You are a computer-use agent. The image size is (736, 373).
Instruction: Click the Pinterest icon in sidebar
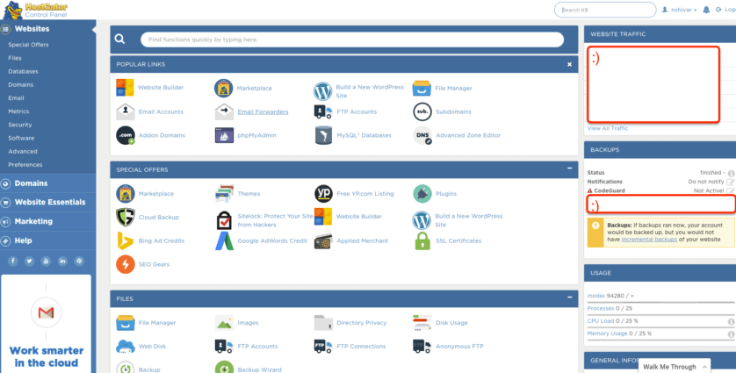[79, 261]
